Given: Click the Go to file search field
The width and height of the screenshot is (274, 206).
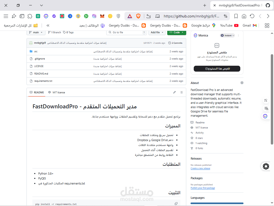Looking at the screenshot, I should coord(126,32).
